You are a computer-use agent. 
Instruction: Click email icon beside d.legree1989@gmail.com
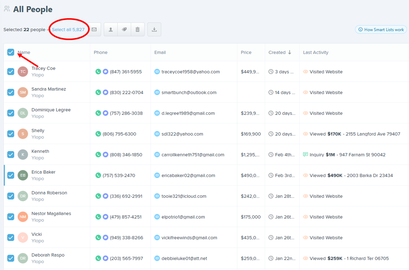pos(157,113)
